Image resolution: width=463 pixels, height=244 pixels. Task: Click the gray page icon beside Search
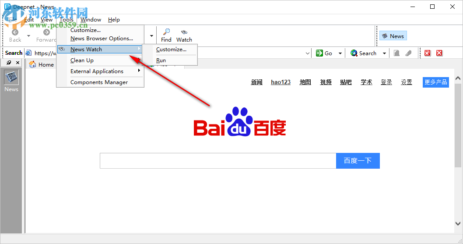[x=396, y=53]
